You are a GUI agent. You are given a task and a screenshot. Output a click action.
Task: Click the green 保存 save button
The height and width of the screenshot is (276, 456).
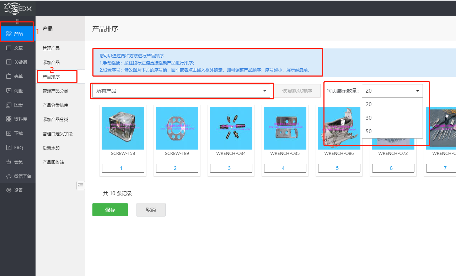(x=110, y=209)
